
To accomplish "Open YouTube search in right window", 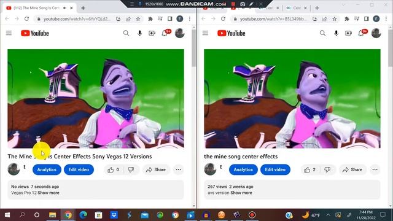I will click(x=322, y=33).
